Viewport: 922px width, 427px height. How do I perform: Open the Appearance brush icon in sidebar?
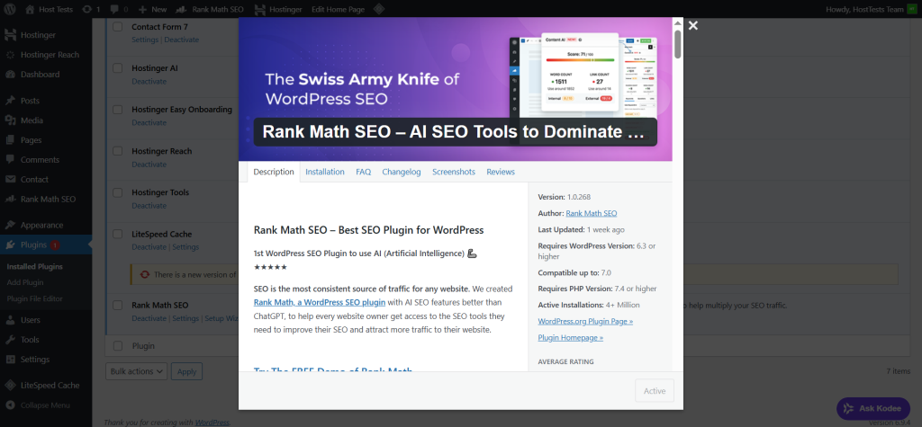point(10,225)
